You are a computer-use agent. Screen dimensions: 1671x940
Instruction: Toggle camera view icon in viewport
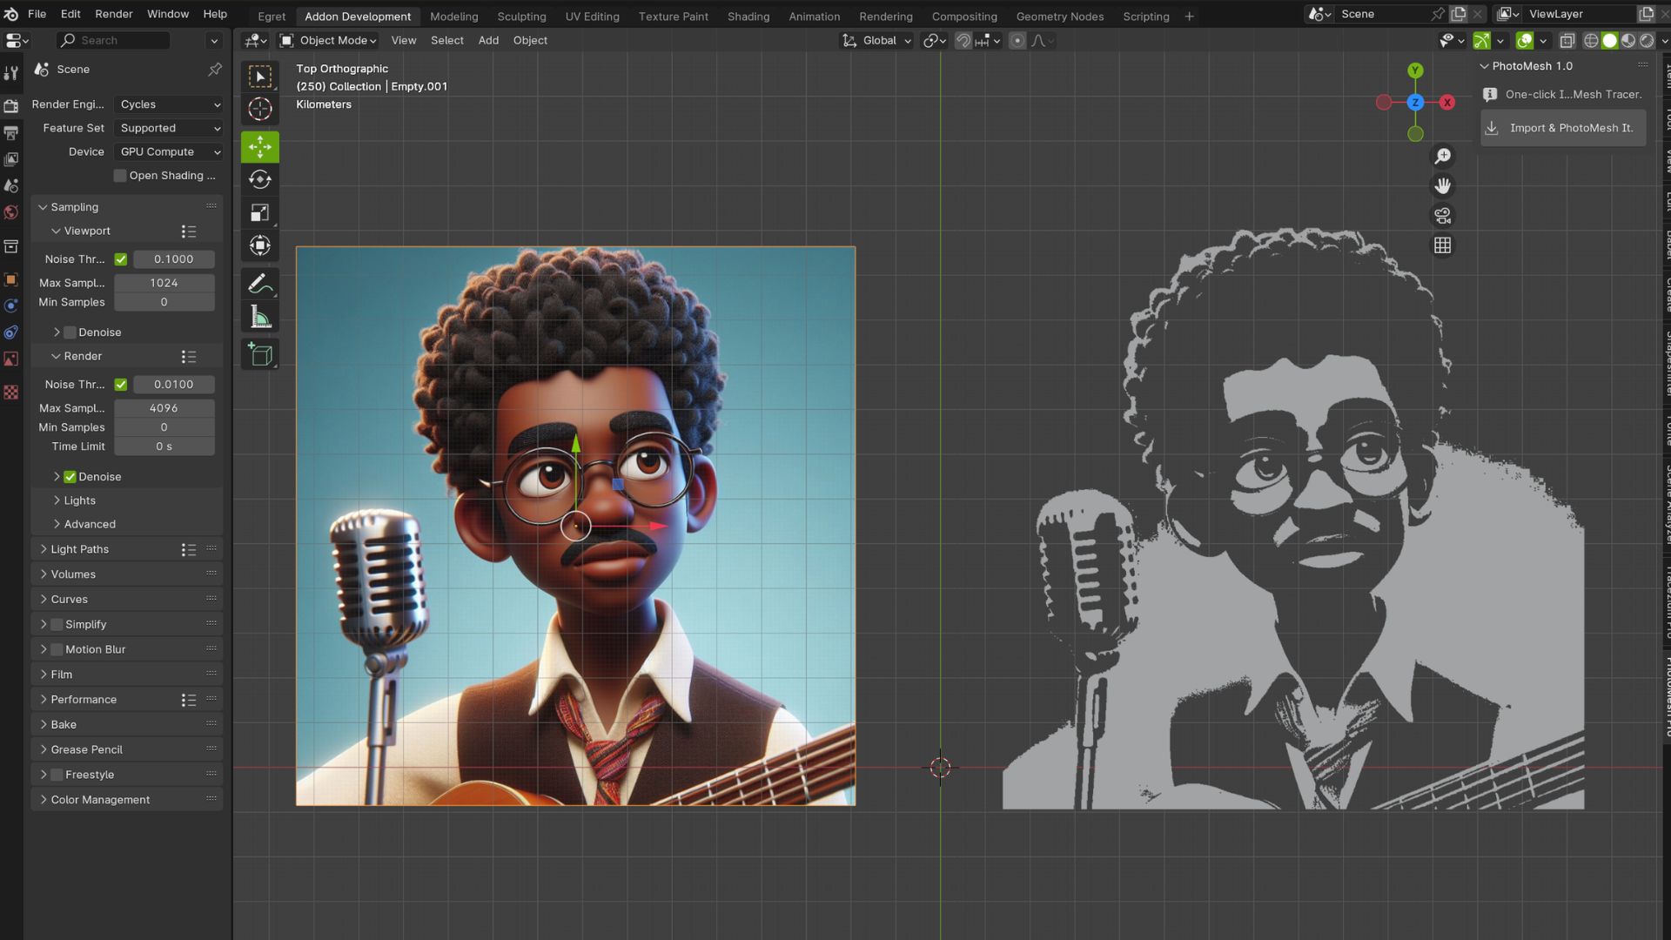pos(1442,216)
